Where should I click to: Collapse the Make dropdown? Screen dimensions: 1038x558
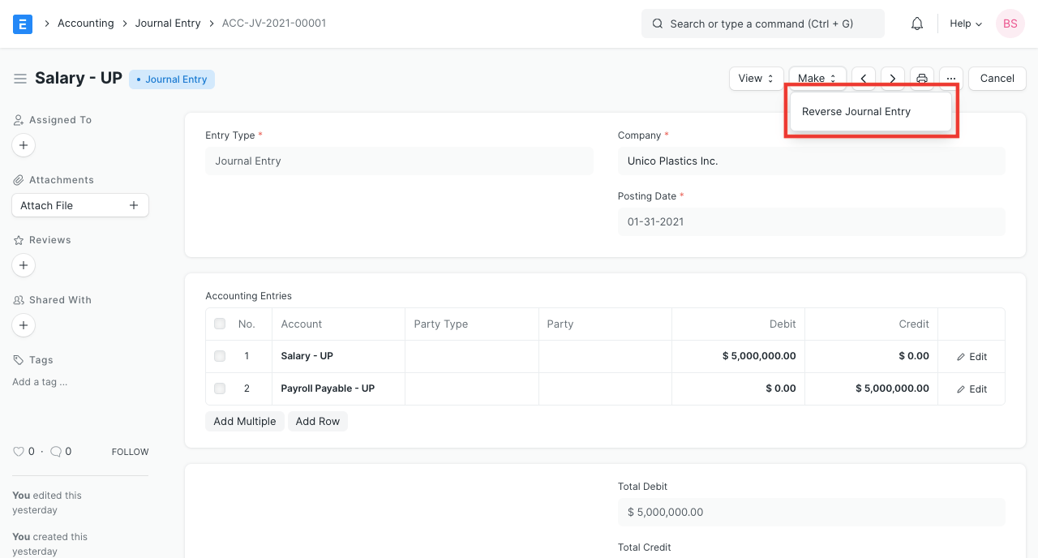817,79
